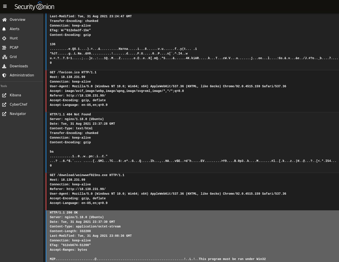Select the HTTP/1.1 404 Not Found line
The width and height of the screenshot is (339, 262).
[70, 114]
